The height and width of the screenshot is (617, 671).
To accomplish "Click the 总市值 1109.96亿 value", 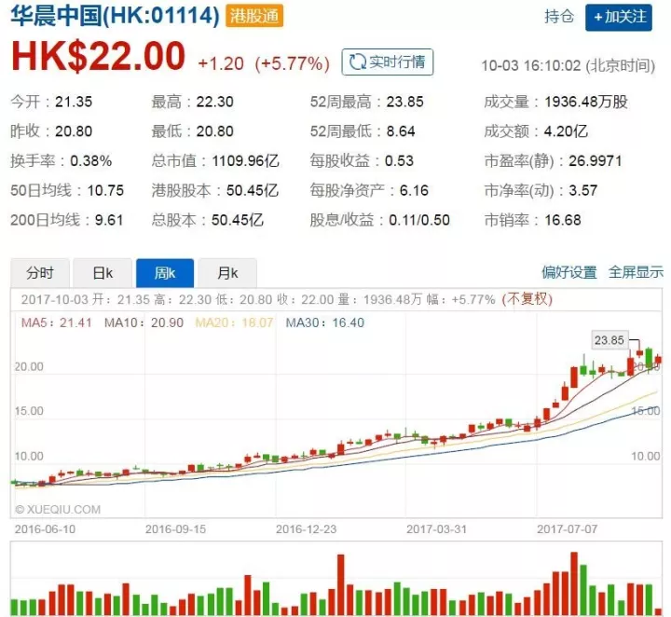I will [x=245, y=161].
